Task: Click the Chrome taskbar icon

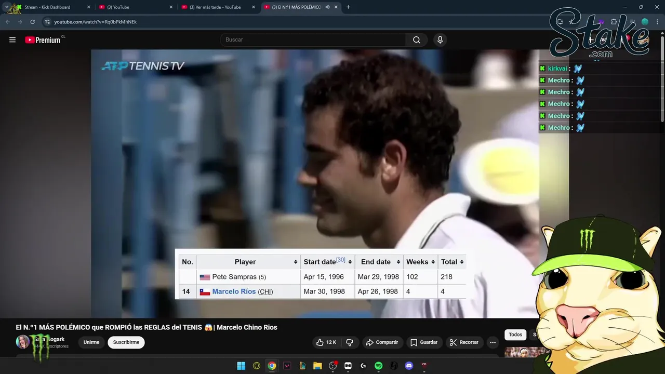Action: (x=272, y=366)
